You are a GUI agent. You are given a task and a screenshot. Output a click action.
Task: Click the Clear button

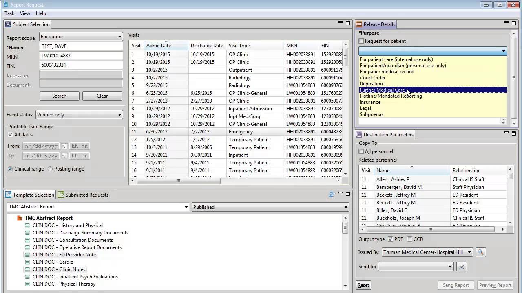[x=102, y=96]
